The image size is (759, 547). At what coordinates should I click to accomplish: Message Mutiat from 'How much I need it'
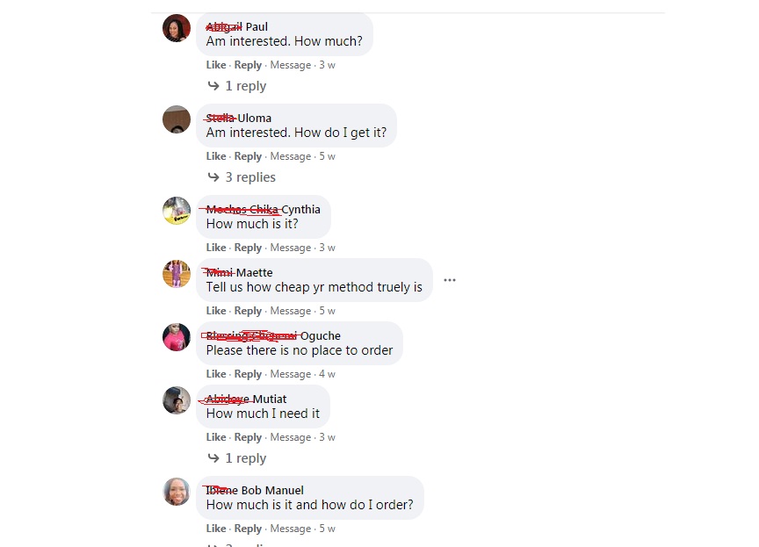(x=291, y=437)
